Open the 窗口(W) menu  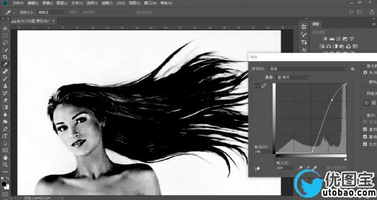[150, 3]
